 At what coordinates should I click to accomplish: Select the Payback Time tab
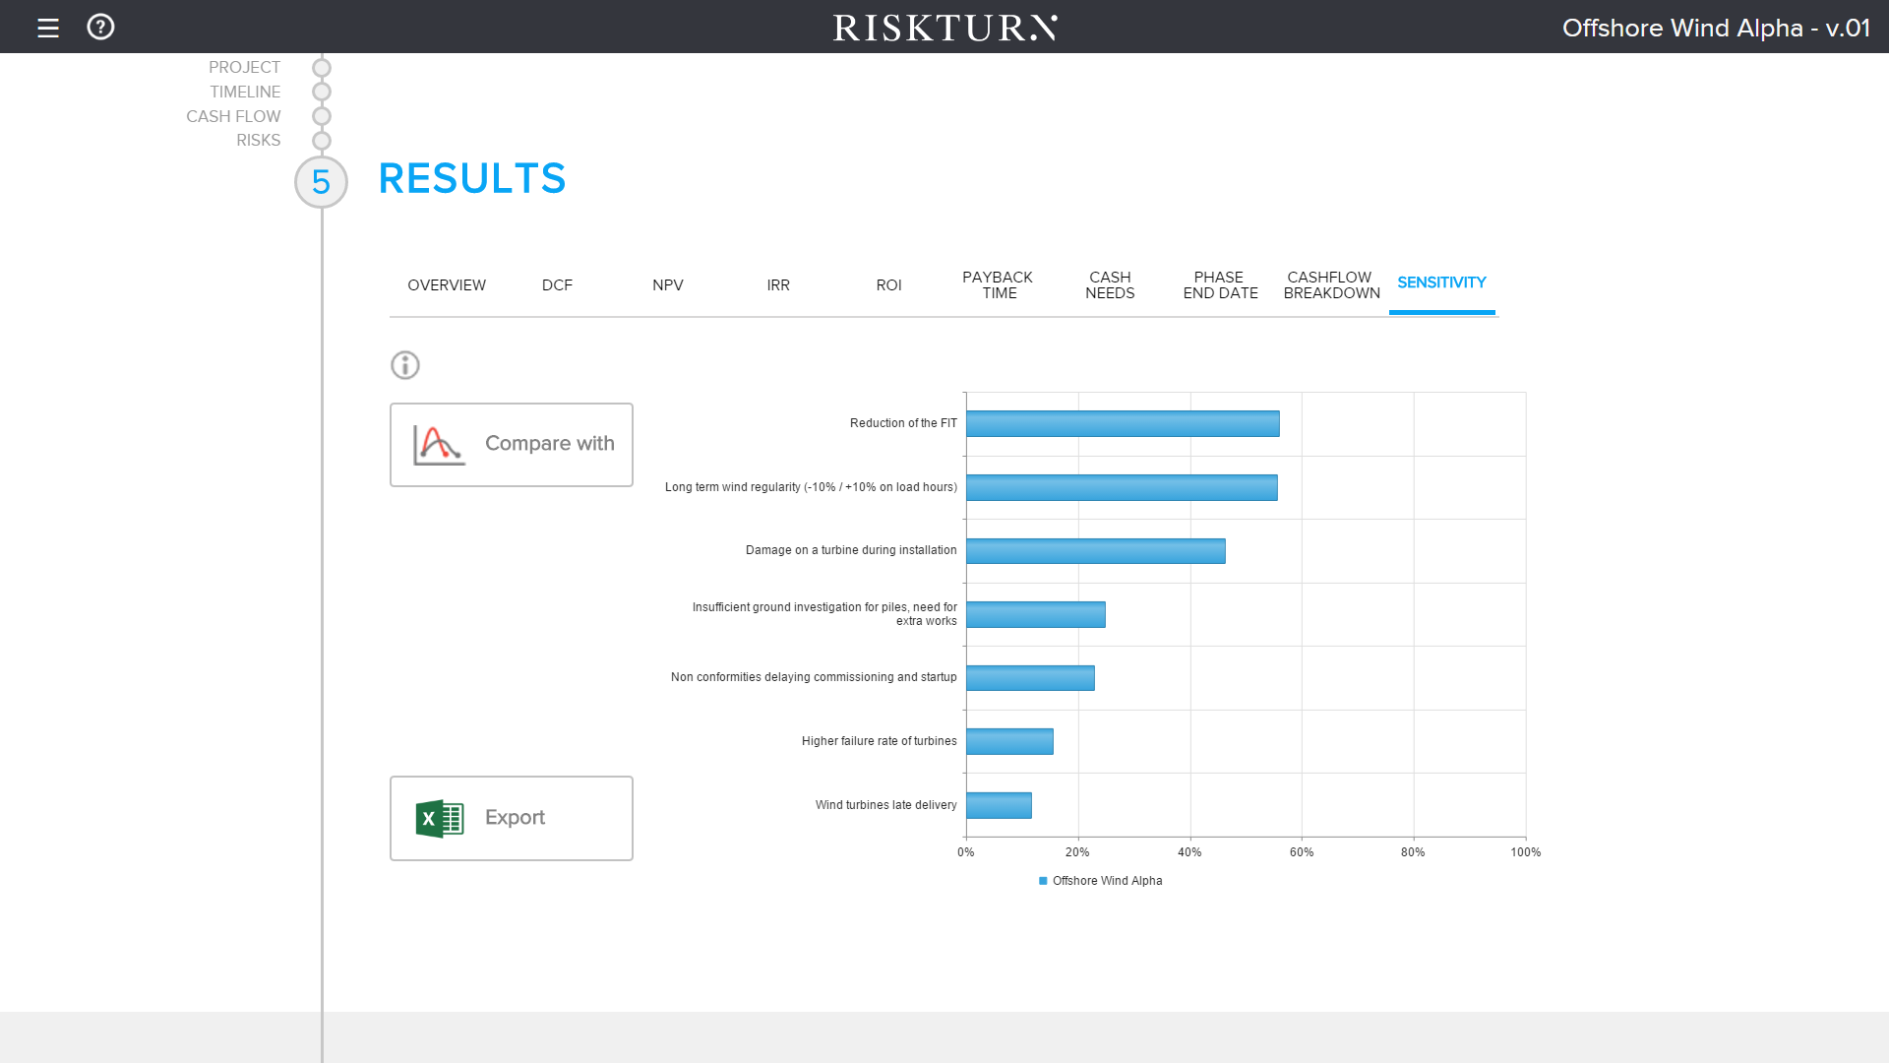(x=998, y=285)
